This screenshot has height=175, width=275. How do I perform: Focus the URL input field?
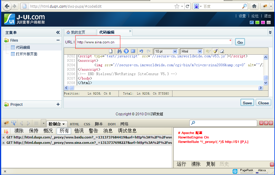point(154,42)
